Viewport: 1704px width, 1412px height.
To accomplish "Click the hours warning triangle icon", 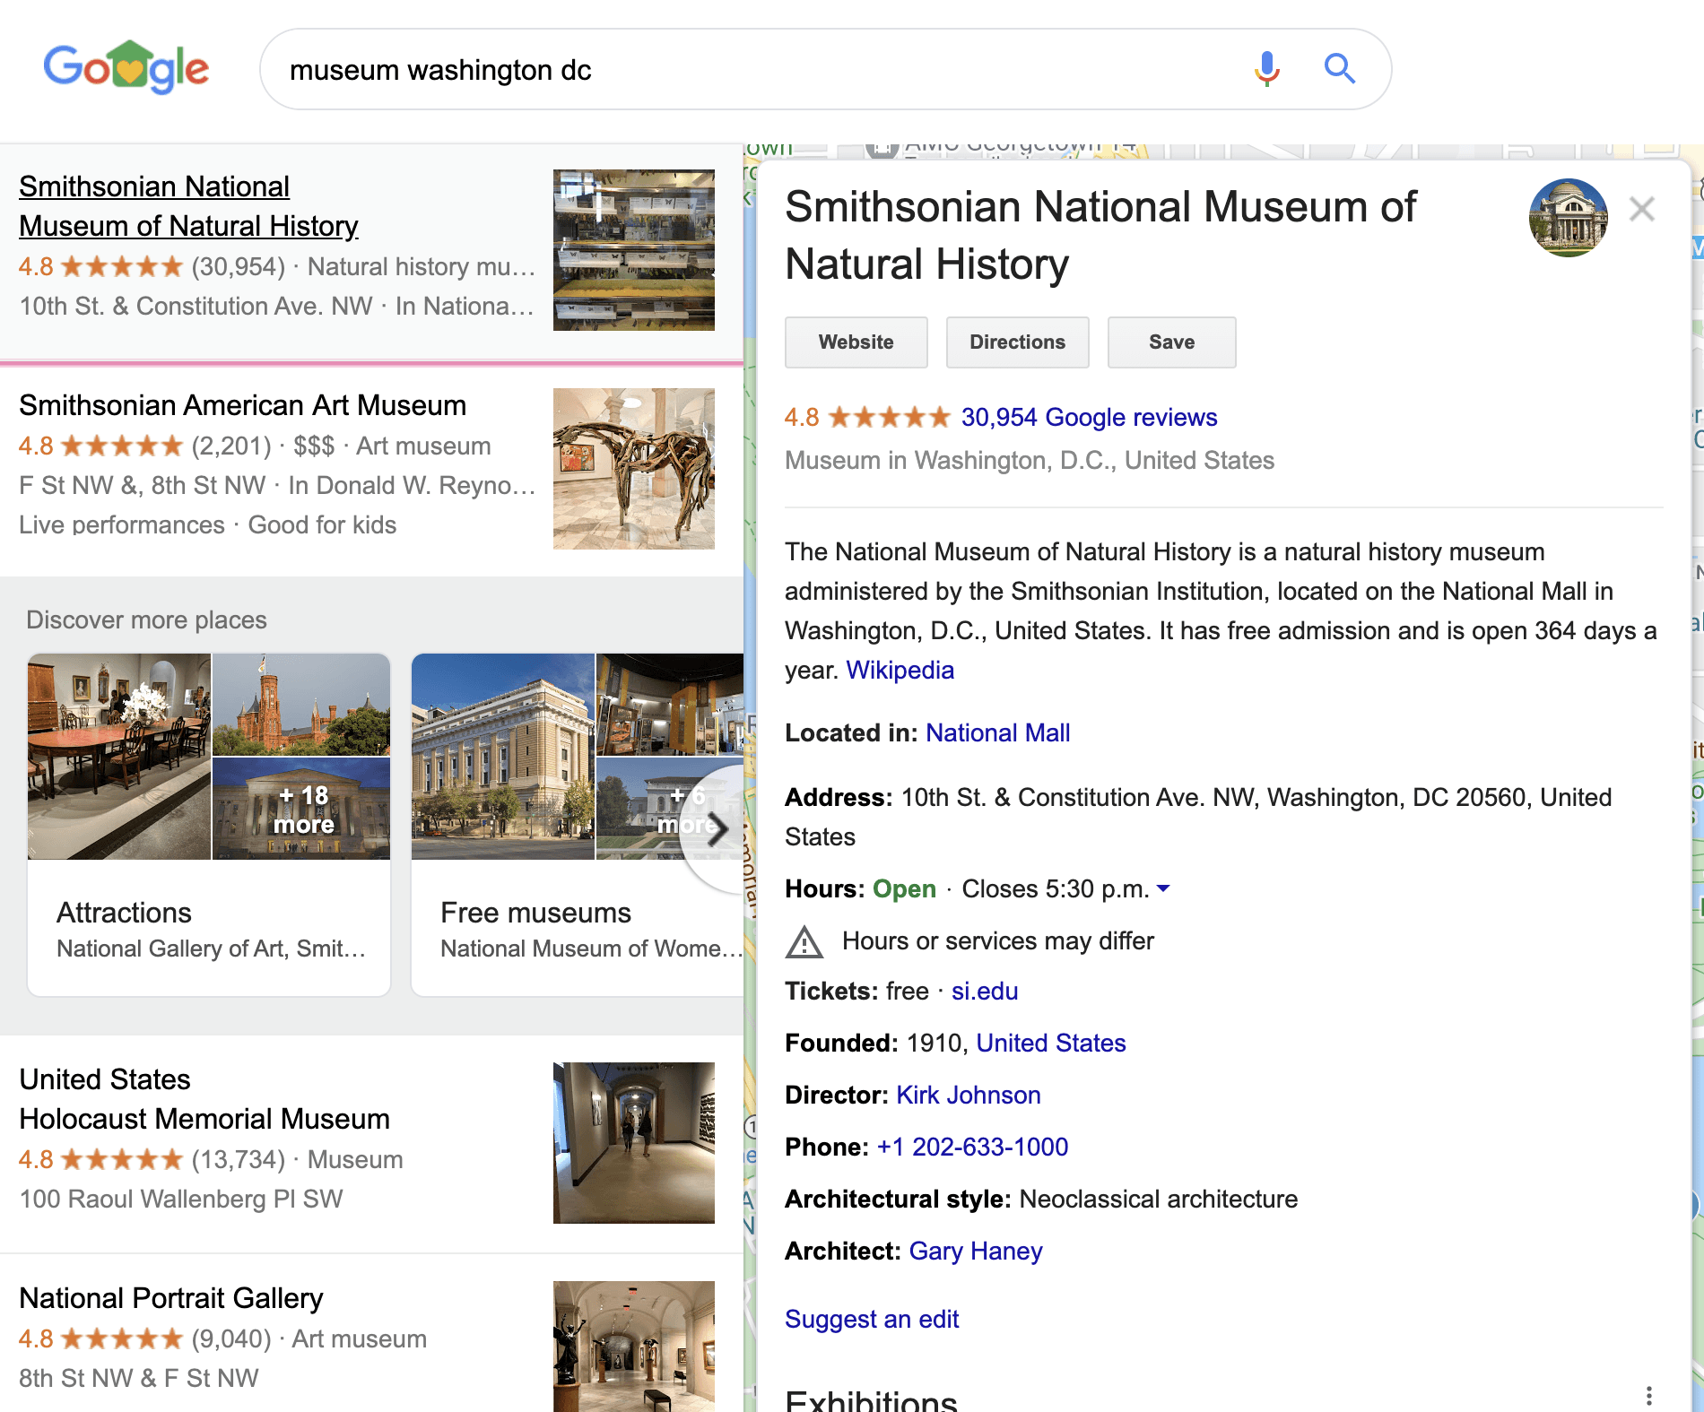I will pos(804,941).
